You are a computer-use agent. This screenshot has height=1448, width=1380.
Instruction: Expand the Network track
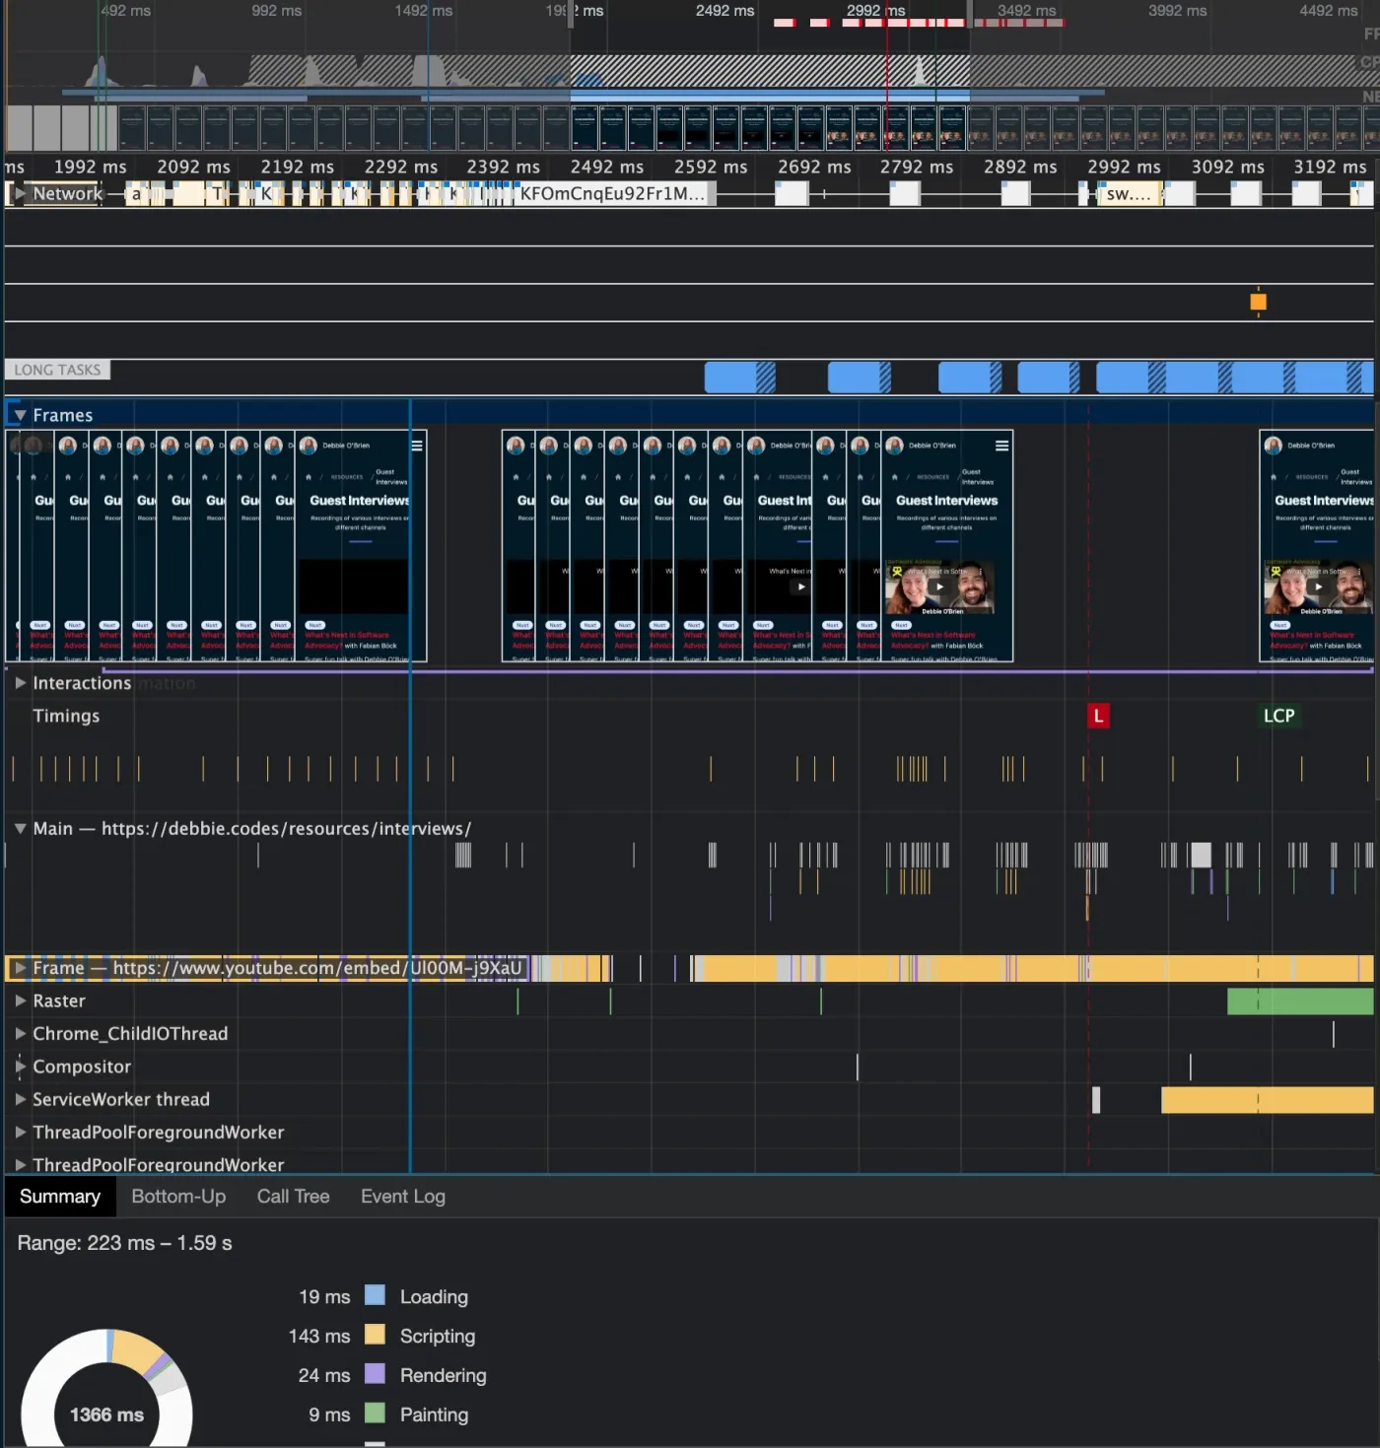[19, 193]
